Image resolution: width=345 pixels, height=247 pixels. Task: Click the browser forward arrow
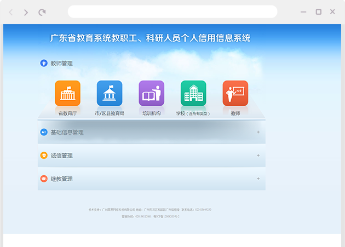tap(26, 12)
